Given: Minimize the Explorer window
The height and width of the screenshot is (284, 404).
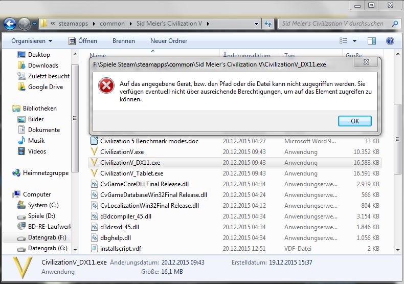Looking at the screenshot, I should point(357,5).
